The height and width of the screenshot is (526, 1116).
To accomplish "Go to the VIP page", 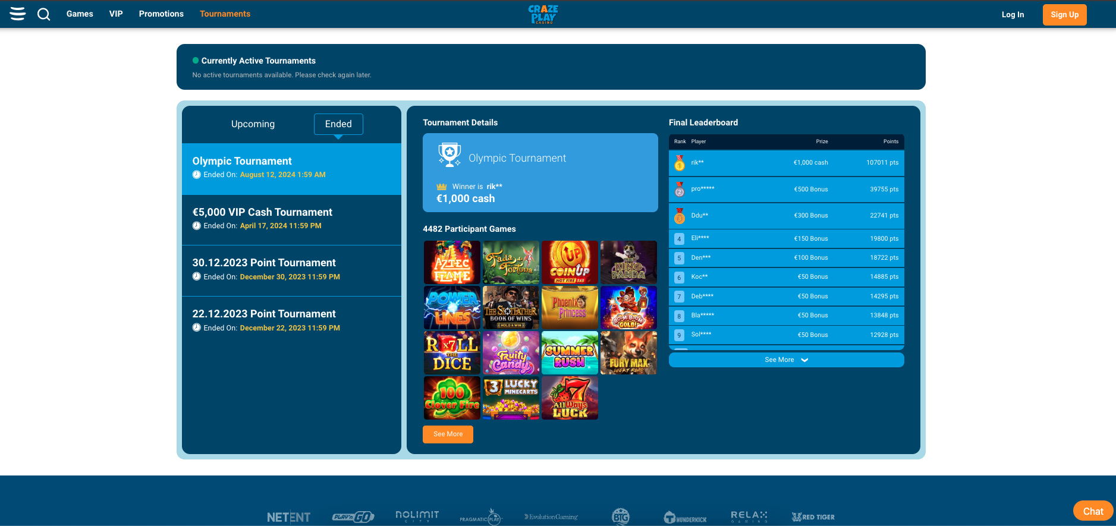I will tap(116, 14).
